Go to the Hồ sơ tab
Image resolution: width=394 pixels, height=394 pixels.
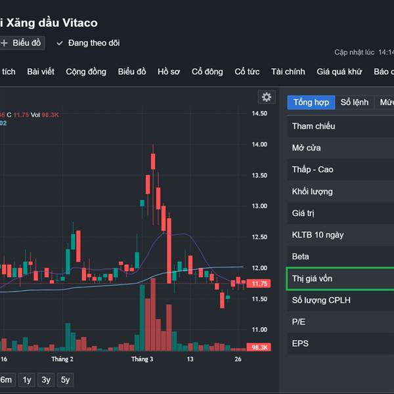[169, 72]
